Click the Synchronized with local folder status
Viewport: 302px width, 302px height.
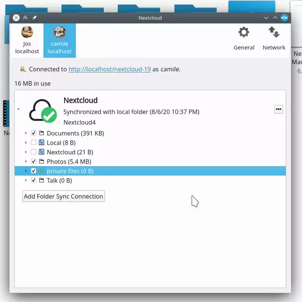pyautogui.click(x=131, y=112)
